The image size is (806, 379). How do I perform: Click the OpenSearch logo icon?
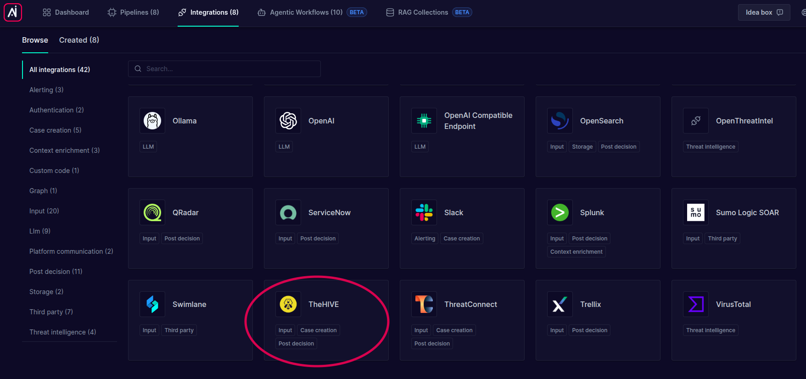(560, 121)
